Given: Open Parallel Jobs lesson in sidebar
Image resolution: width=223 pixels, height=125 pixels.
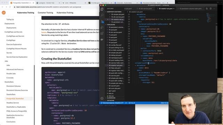Looking at the screenshot, I should tap(11, 74).
